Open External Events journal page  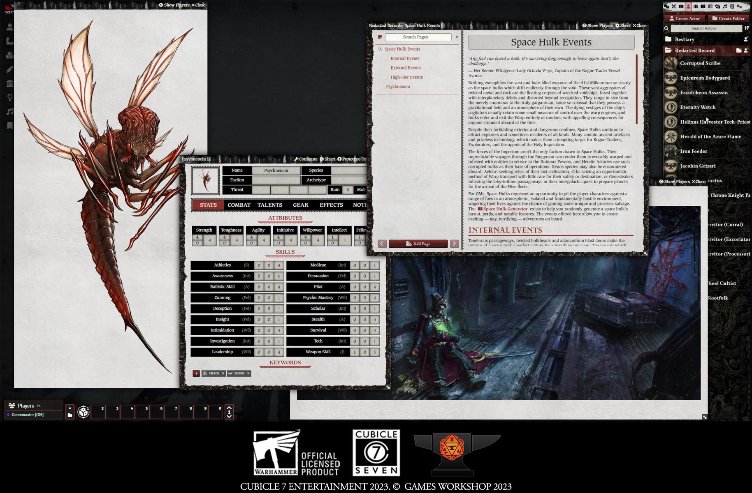click(406, 68)
